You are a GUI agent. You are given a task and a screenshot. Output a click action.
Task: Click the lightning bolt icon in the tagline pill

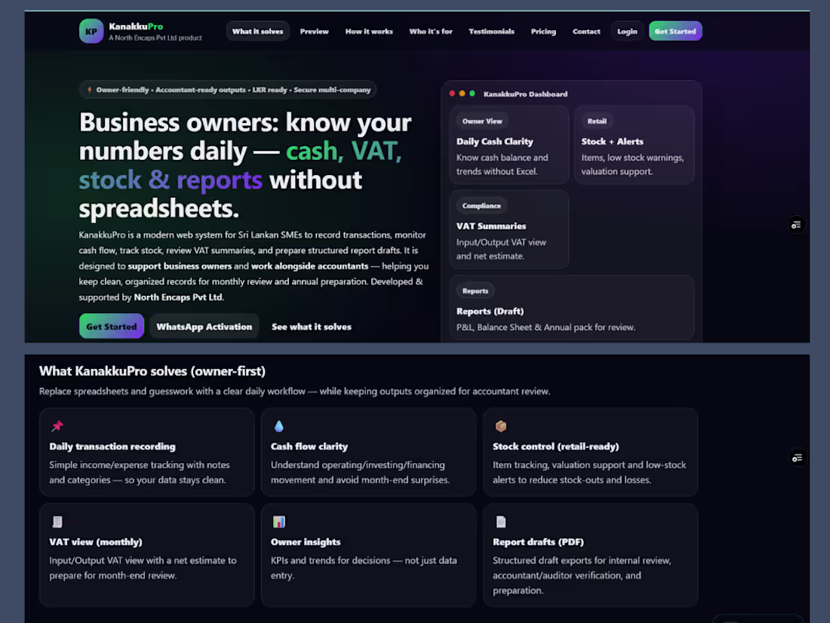[90, 90]
